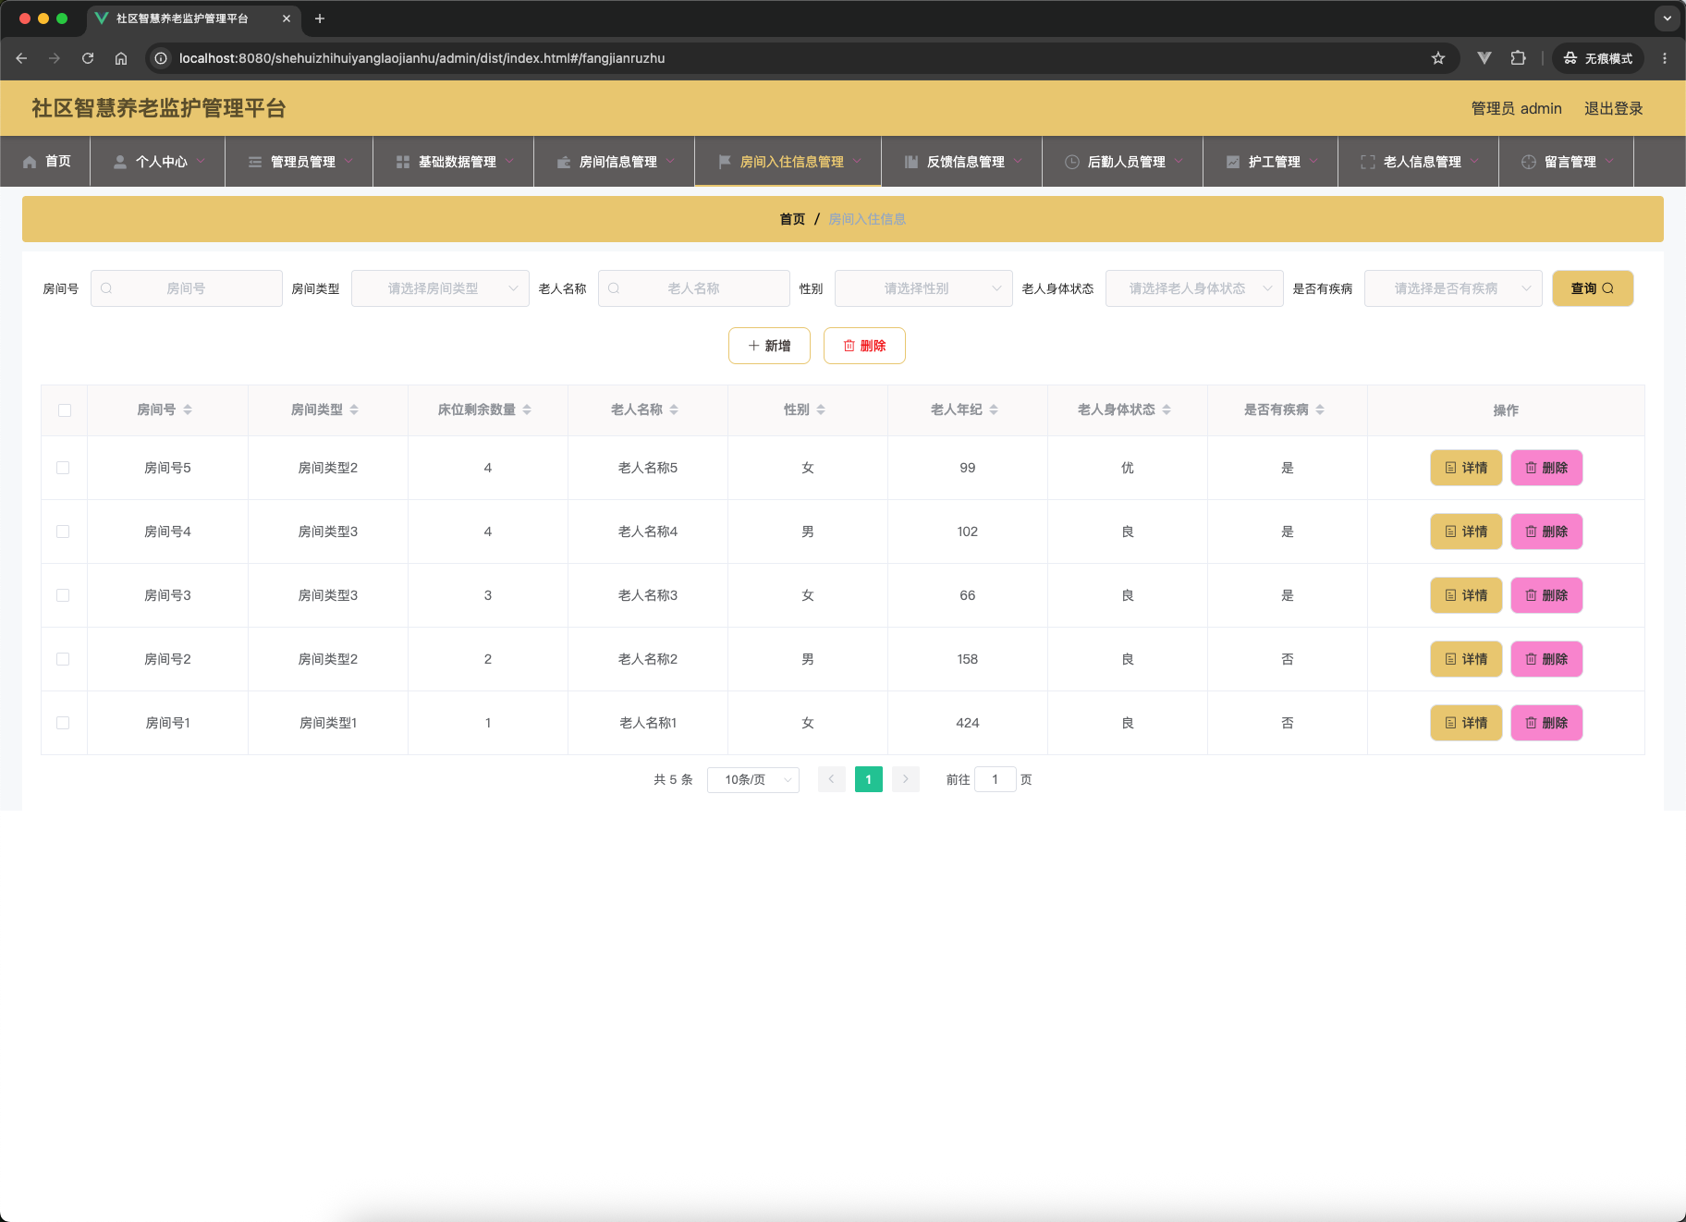The width and height of the screenshot is (1686, 1222).
Task: Go to previous page arrow in pagination
Action: [831, 779]
